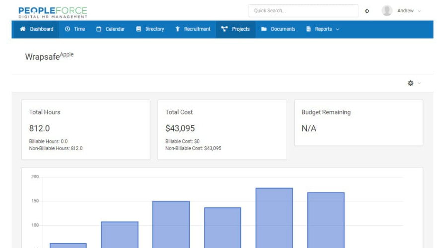Click the Directory book icon
442x248 pixels.
coord(139,29)
